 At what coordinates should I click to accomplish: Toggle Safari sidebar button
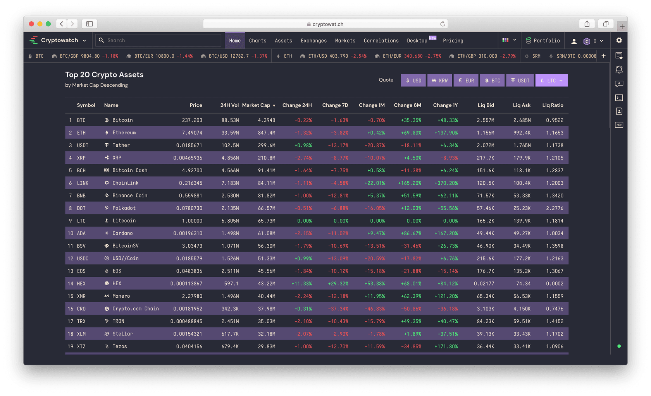click(x=90, y=24)
